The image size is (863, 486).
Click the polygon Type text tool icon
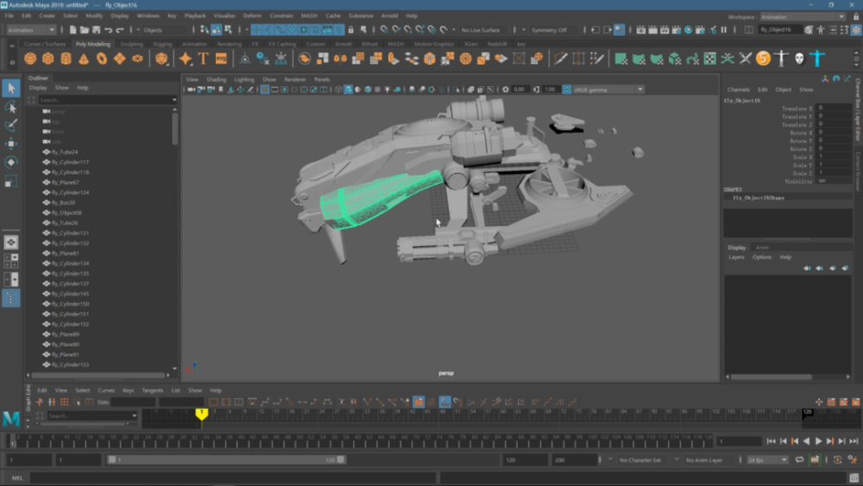[204, 59]
